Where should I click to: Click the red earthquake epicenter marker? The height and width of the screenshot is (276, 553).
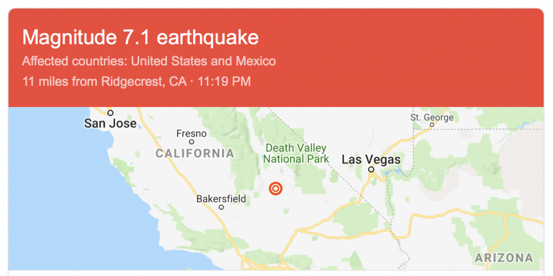tap(275, 189)
